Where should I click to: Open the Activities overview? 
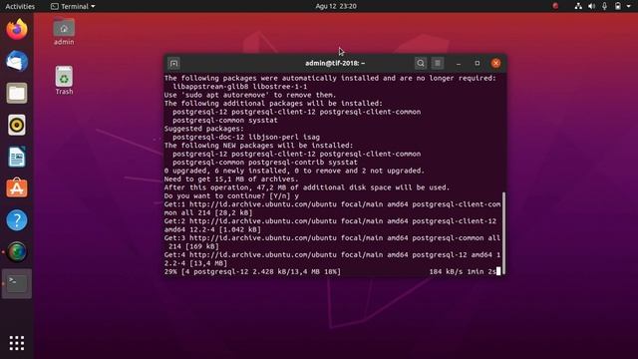coord(20,6)
